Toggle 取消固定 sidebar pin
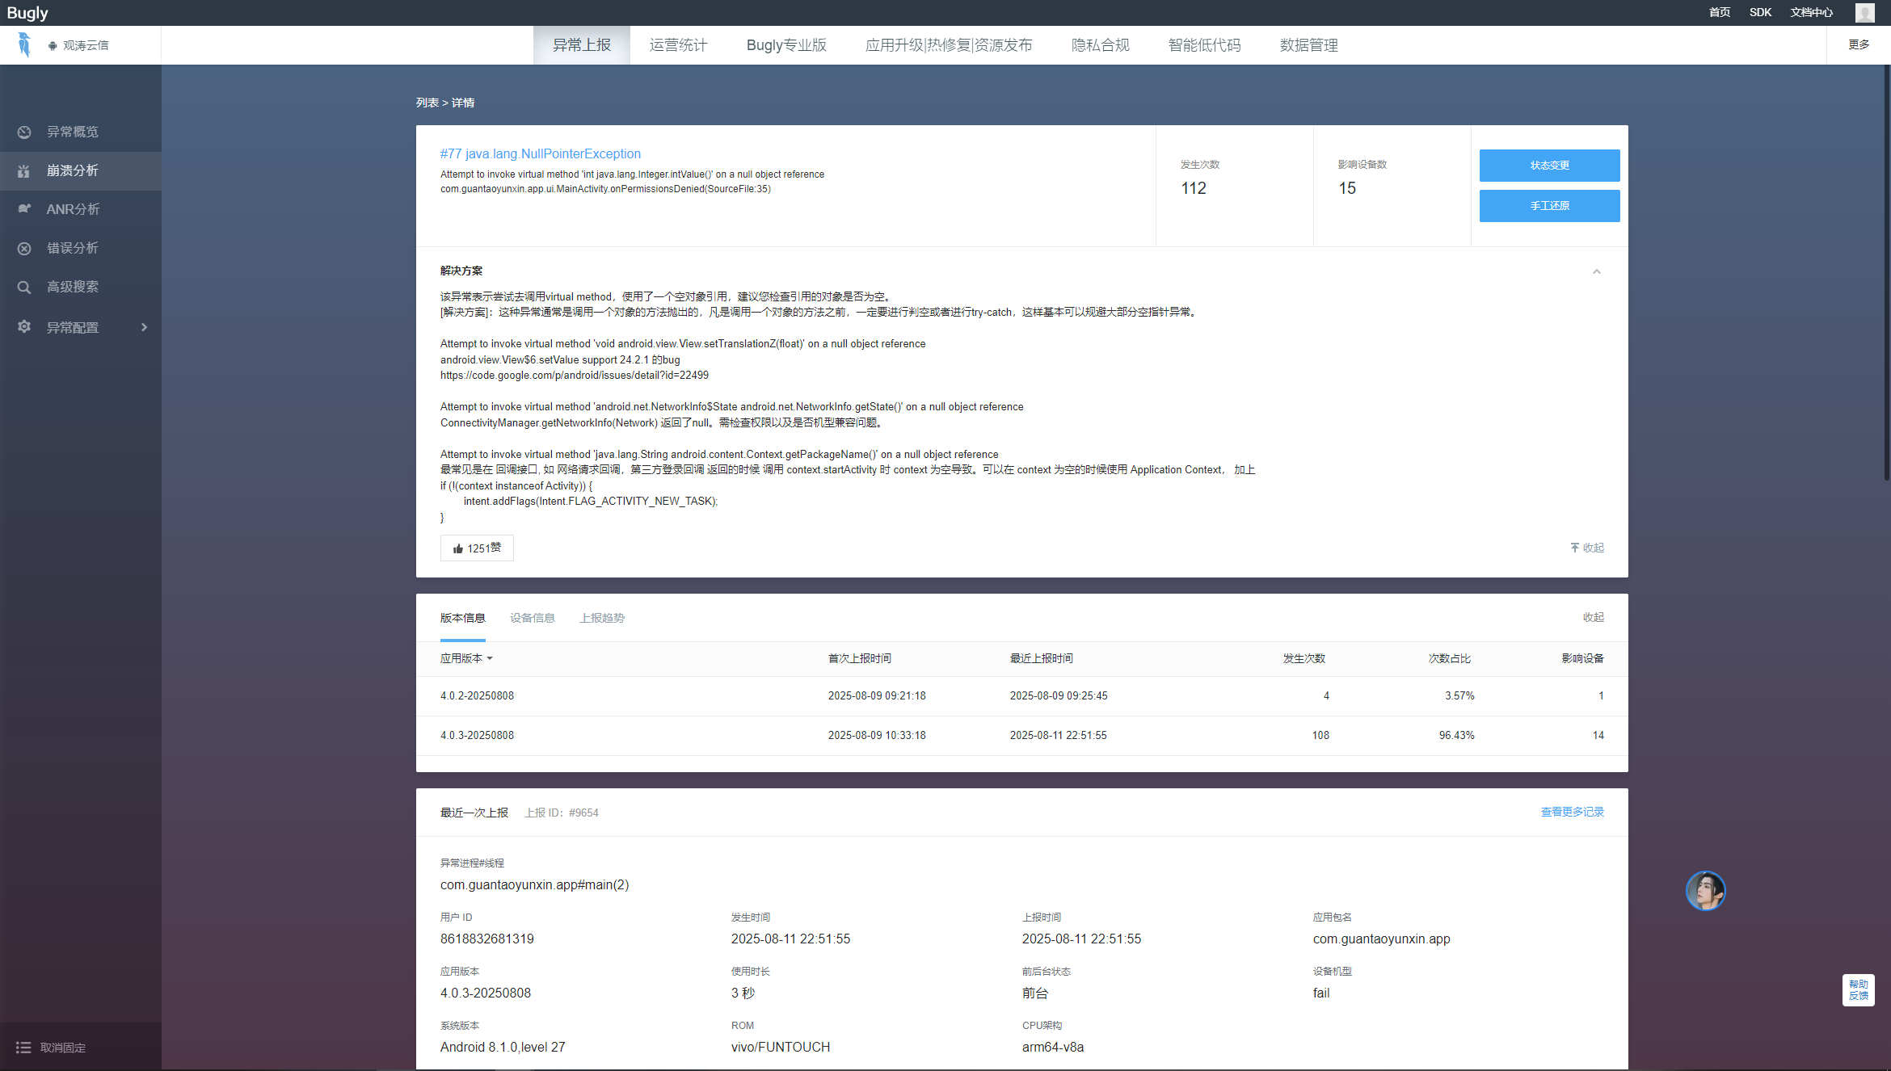This screenshot has height=1071, width=1891. click(x=50, y=1047)
